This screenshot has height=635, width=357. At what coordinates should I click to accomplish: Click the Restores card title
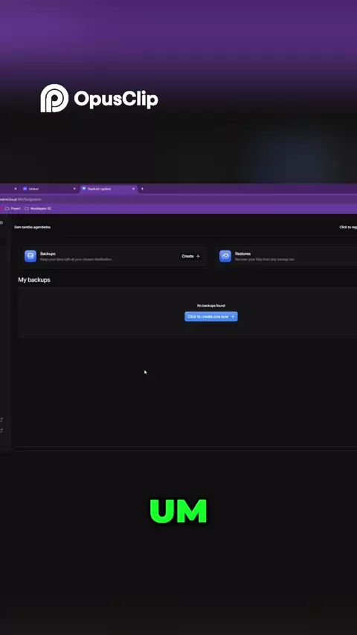click(242, 254)
